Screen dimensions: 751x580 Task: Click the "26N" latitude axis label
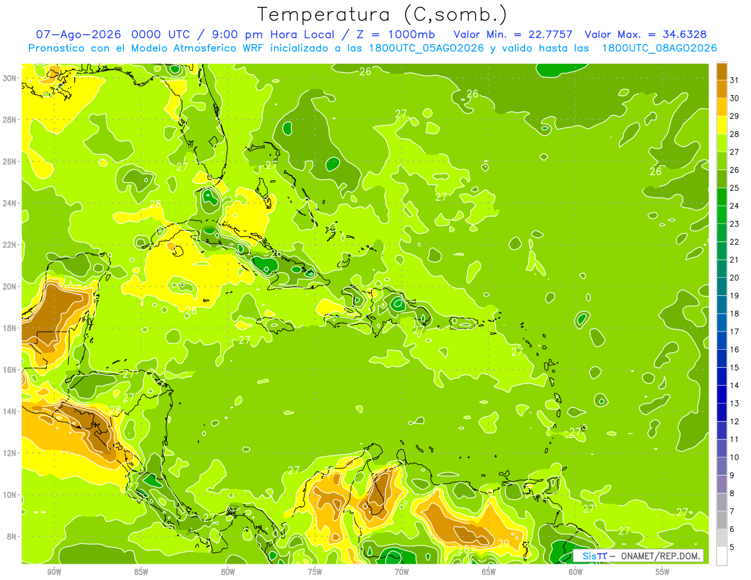9,161
